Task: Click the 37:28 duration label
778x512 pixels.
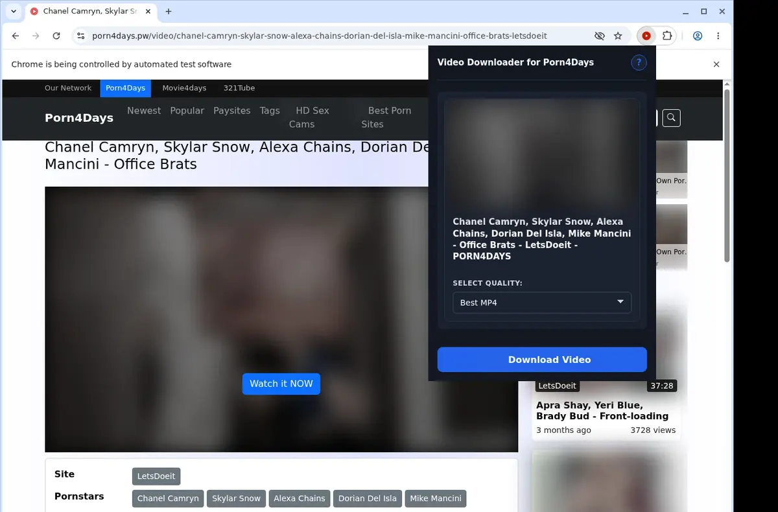Action: [661, 386]
